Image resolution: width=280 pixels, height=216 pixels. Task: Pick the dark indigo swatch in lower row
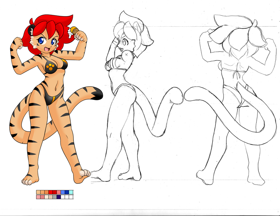click(x=59, y=197)
